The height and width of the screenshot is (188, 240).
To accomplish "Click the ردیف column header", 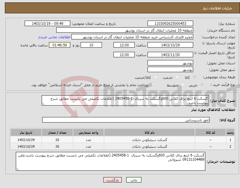I will tap(230, 133).
